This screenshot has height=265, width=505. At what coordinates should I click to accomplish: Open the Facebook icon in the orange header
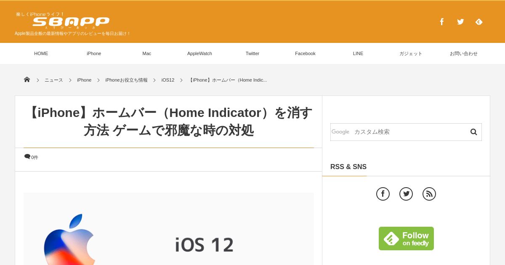pos(441,22)
